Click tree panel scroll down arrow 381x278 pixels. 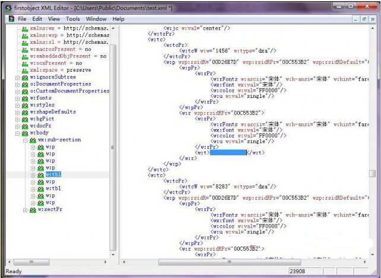click(114, 254)
